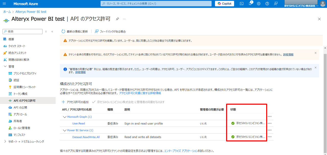The image size is (327, 155).
Task: Open the ellipsis menu for Microsoft Graph row
Action: tap(270, 117)
